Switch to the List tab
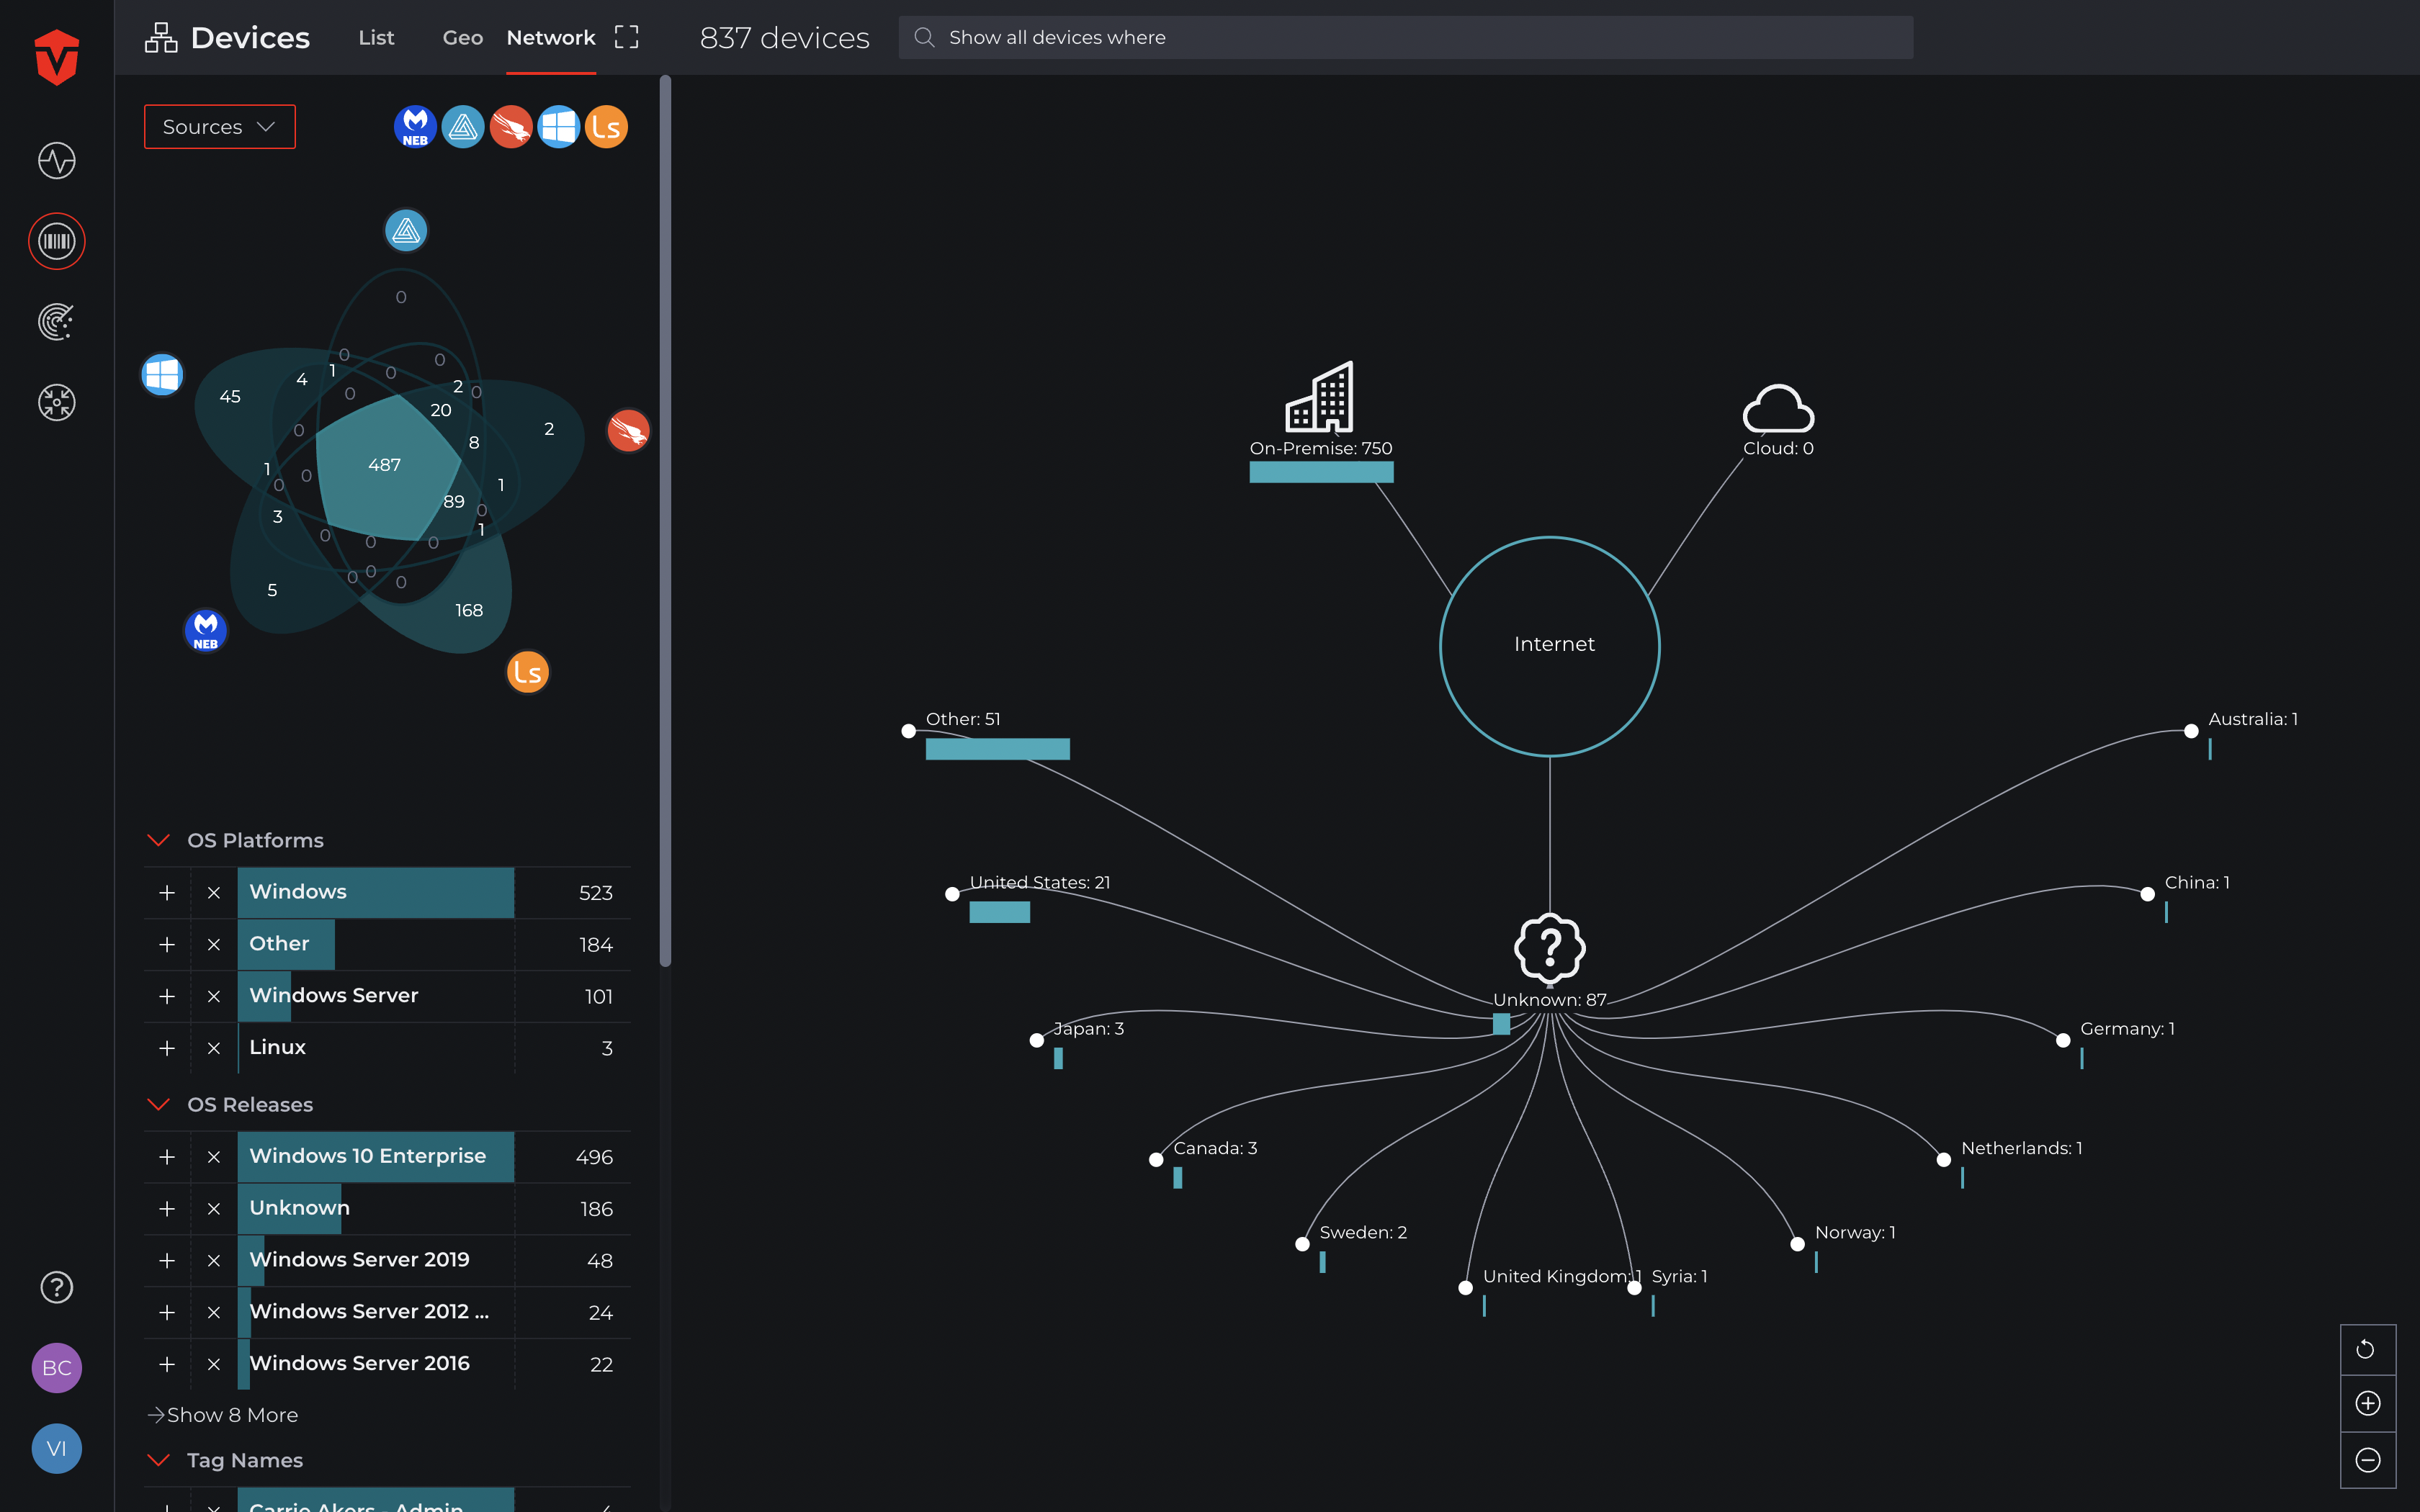 pyautogui.click(x=376, y=37)
